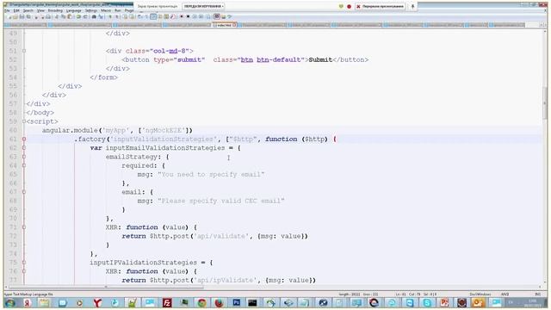Screen dimensions: 551x310
Task: Open the ПЕРЕДАТИ КЕРУВАННЯ dropdown in presentation bar
Action: pyautogui.click(x=203, y=6)
